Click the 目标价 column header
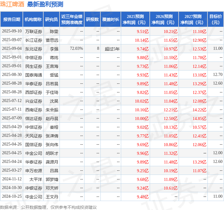The height and width of the screenshot is (210, 224). point(216,19)
